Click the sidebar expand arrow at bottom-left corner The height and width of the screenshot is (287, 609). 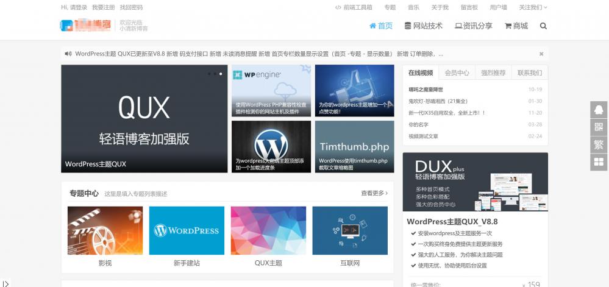(x=5, y=284)
